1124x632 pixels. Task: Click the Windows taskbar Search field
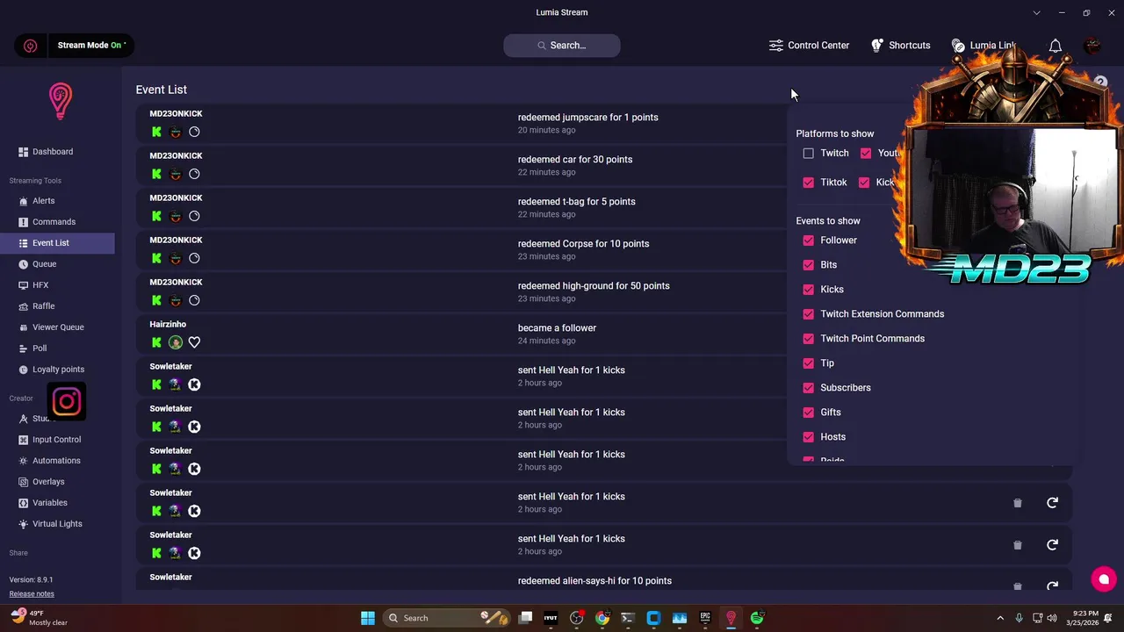pos(446,618)
